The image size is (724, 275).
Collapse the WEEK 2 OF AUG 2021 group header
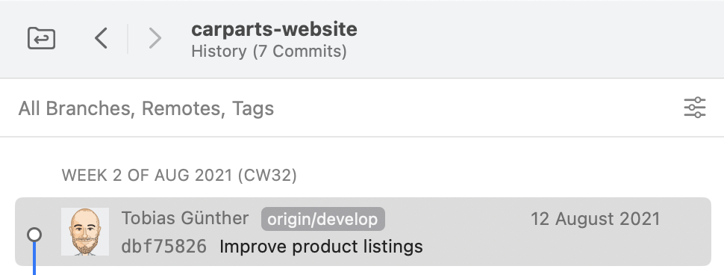click(x=179, y=176)
